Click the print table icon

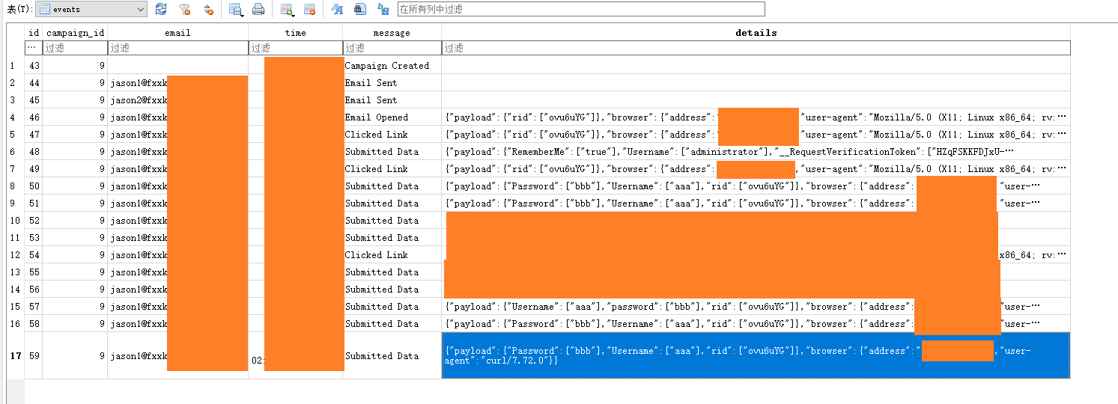coord(258,9)
